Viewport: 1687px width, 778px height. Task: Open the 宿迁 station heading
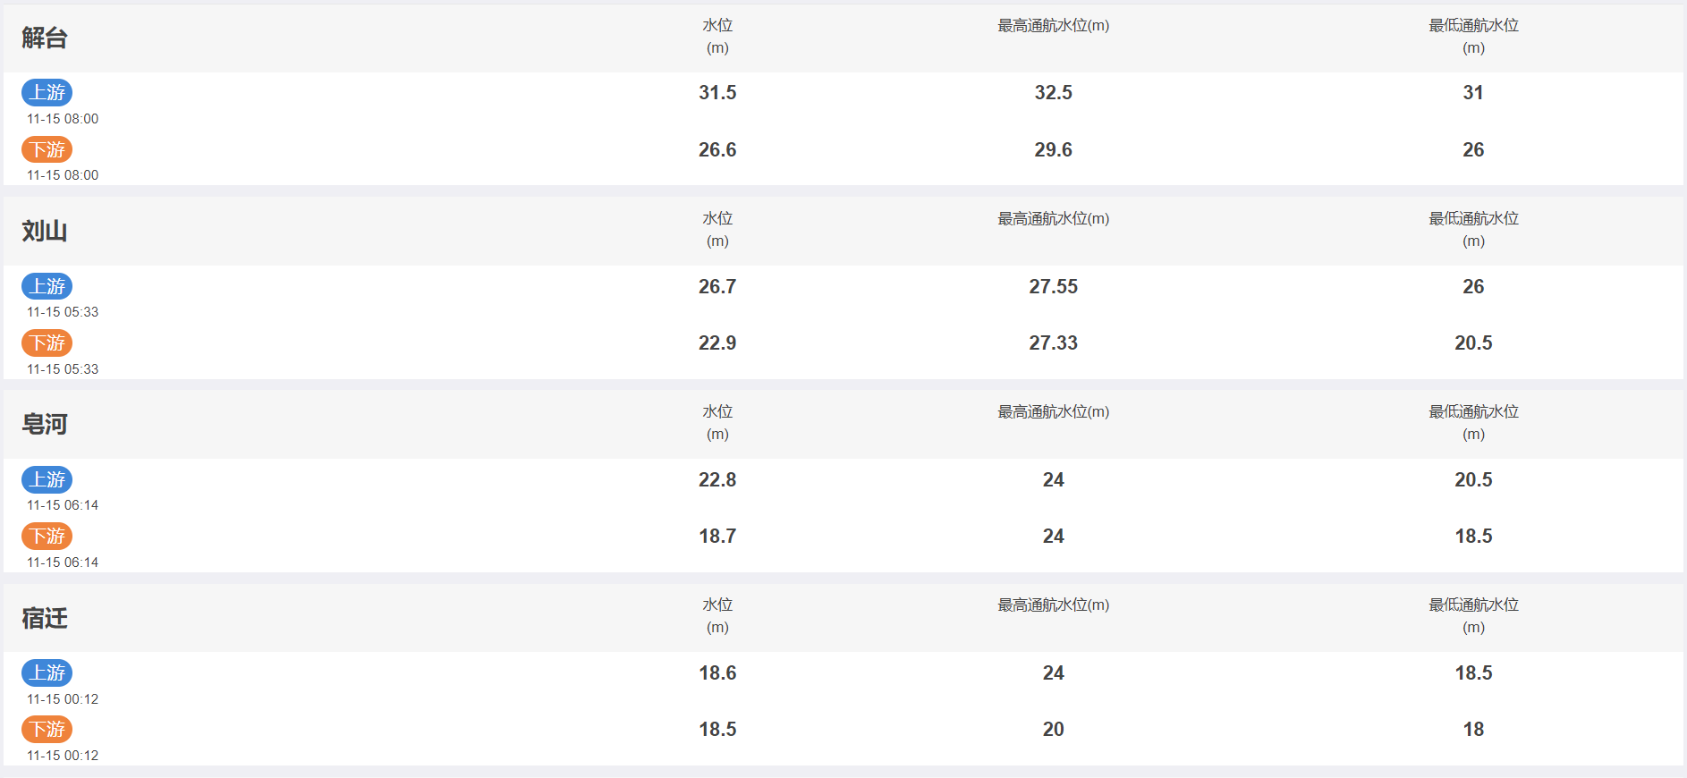click(45, 618)
